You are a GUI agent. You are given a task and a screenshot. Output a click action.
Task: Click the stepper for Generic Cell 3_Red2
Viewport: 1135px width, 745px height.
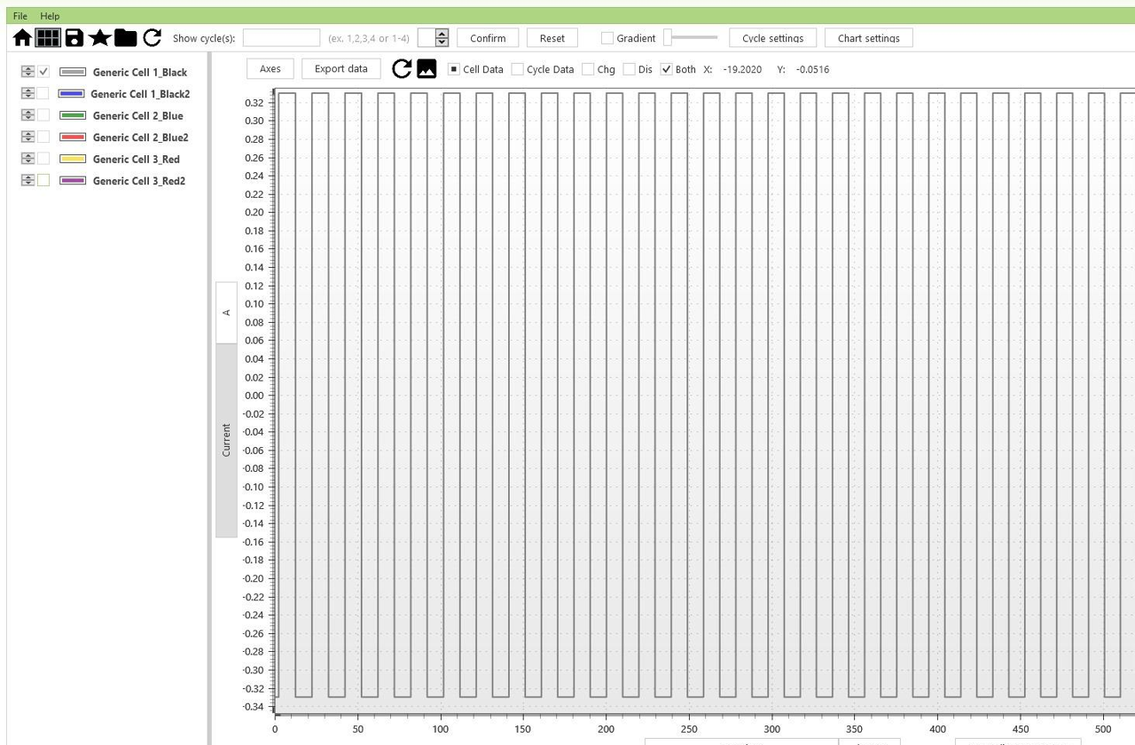point(28,180)
